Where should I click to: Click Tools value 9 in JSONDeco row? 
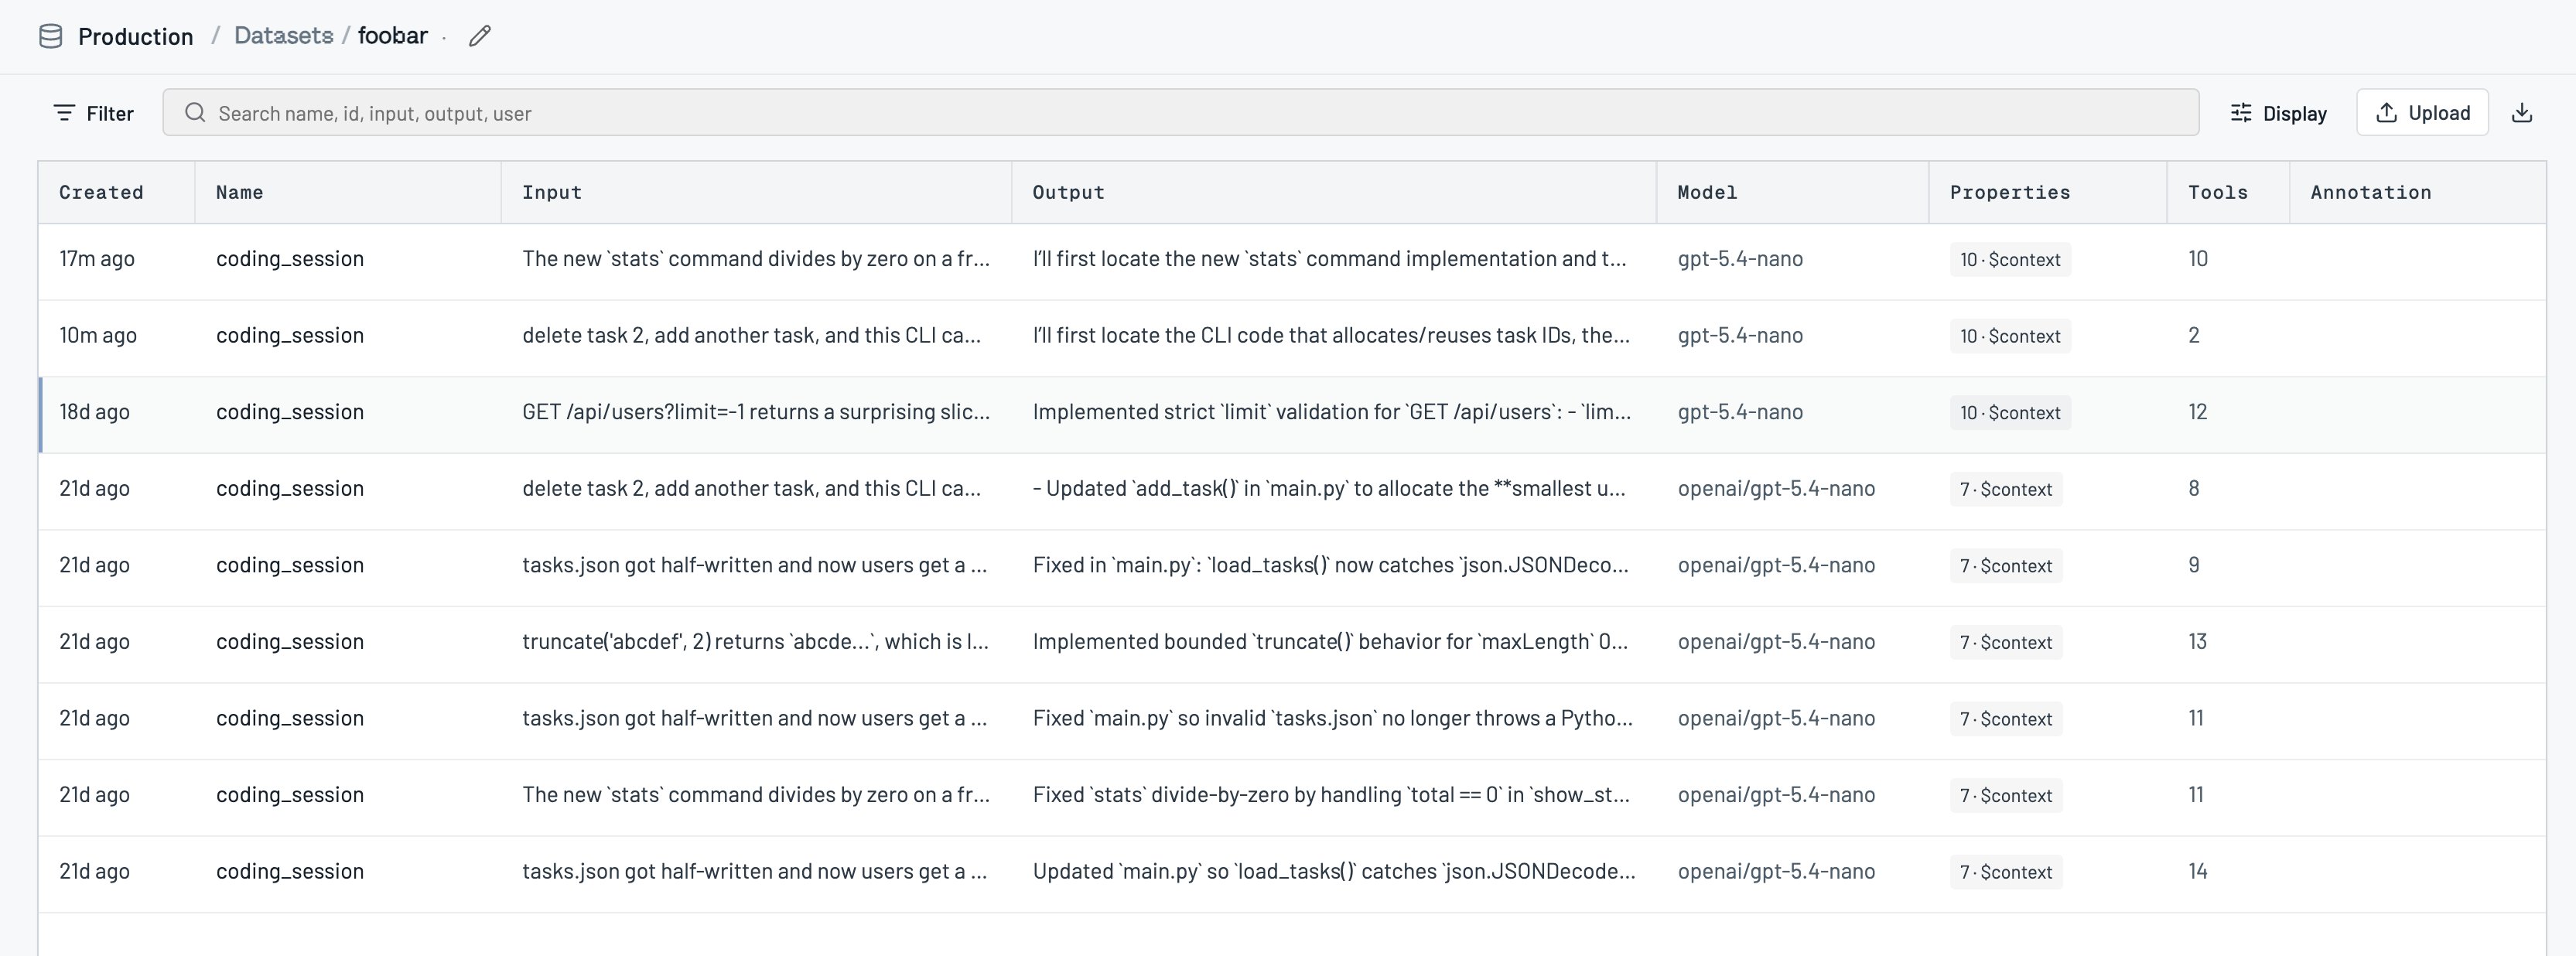click(2193, 565)
